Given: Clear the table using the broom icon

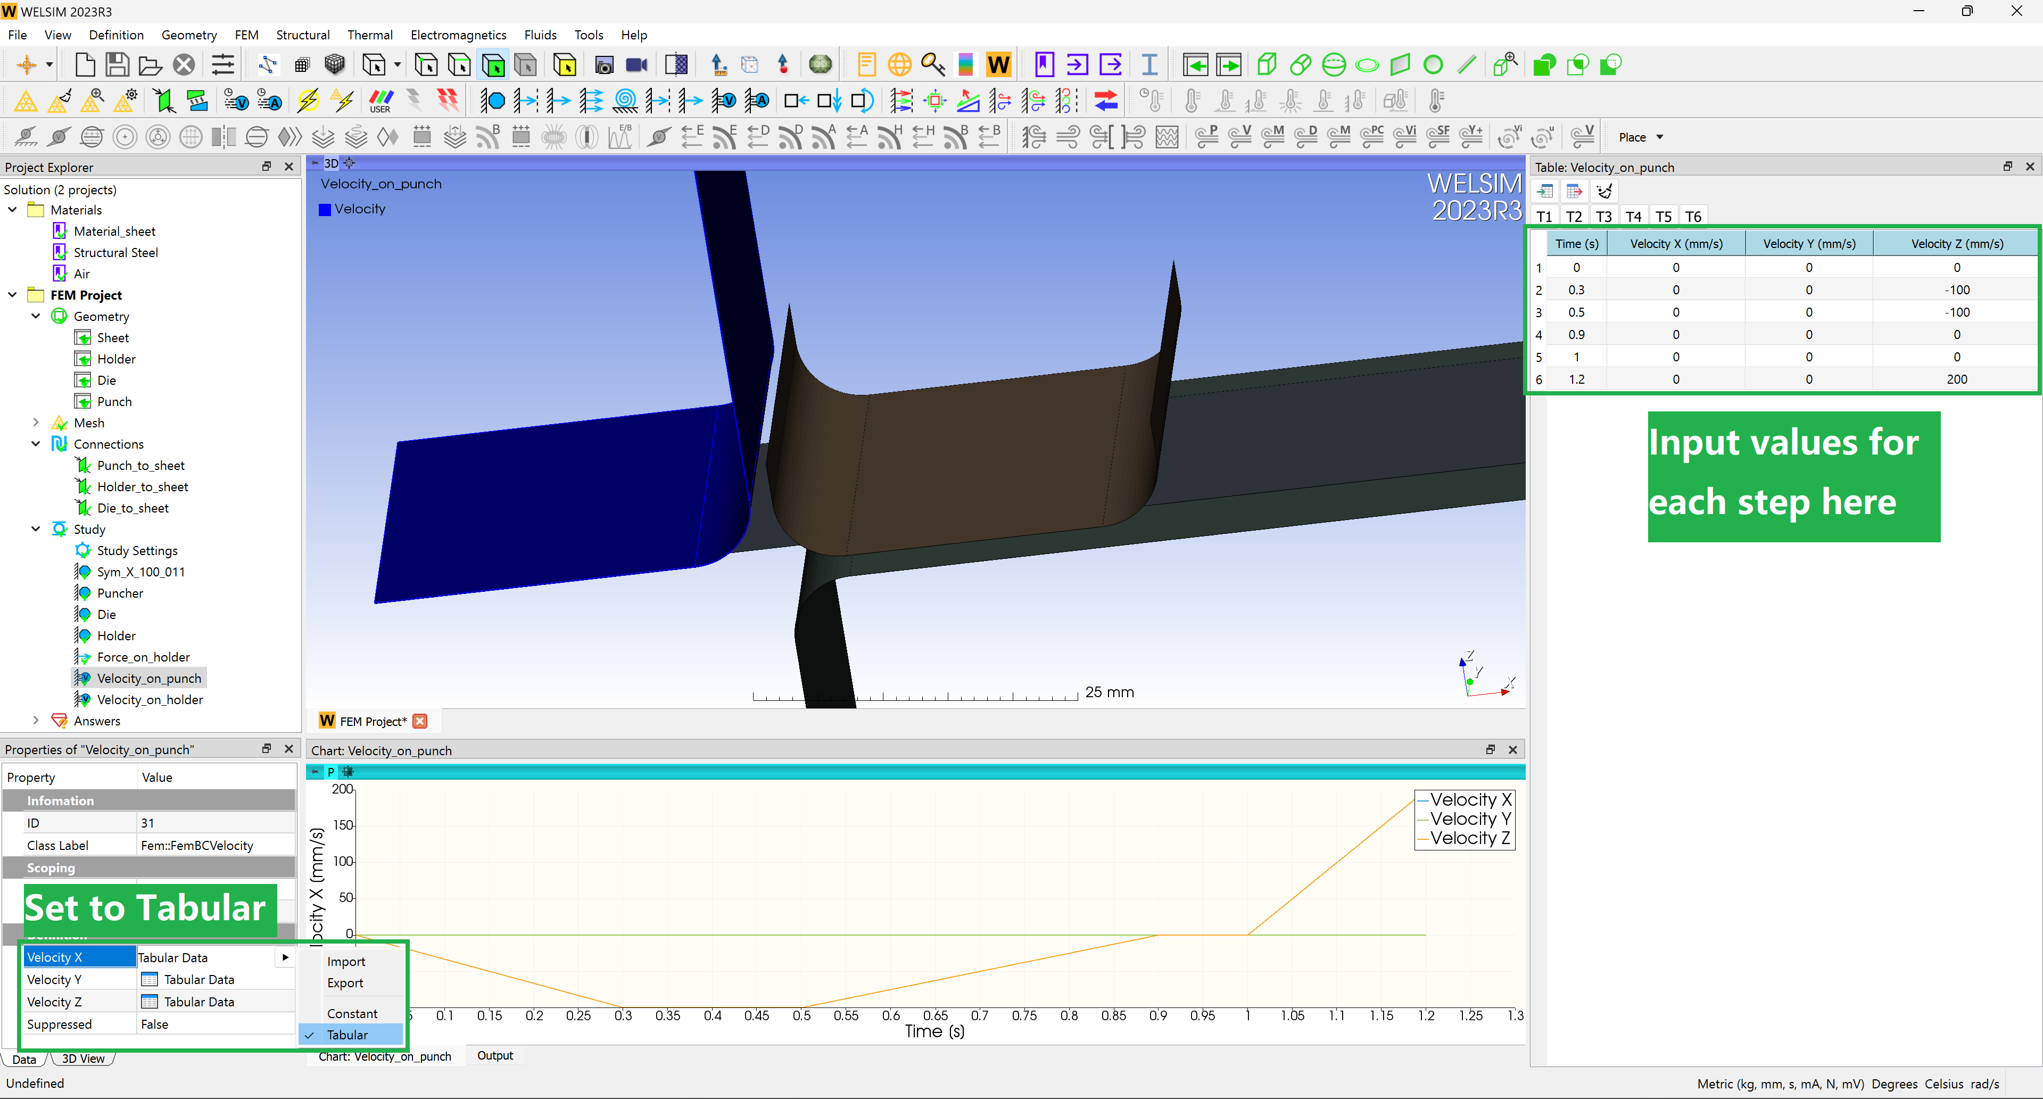Looking at the screenshot, I should point(1604,191).
